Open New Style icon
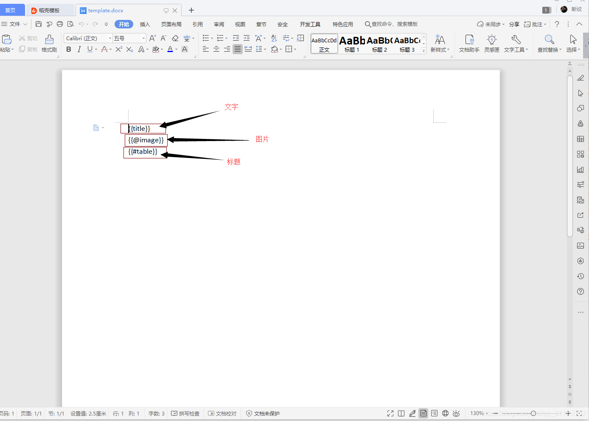This screenshot has height=421, width=589. [440, 44]
